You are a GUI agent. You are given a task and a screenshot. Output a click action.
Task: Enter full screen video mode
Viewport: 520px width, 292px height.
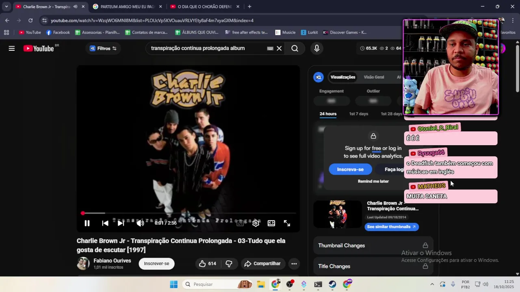pyautogui.click(x=287, y=223)
